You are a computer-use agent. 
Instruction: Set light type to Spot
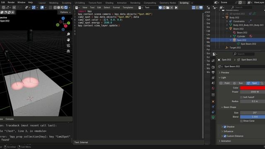point(253,83)
